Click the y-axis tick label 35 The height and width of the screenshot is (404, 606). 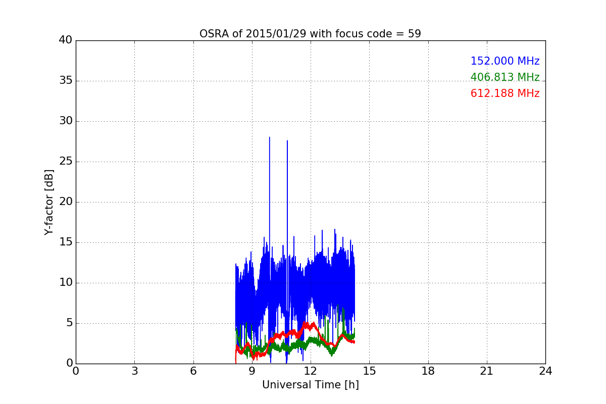coord(65,81)
